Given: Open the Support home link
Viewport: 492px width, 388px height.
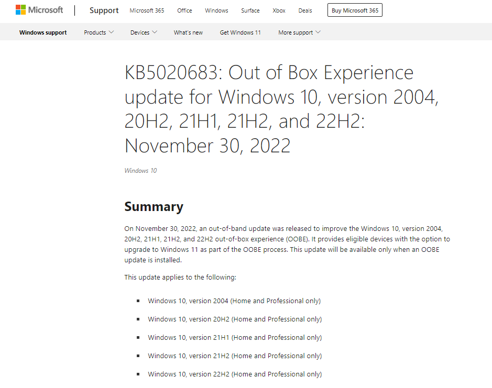Looking at the screenshot, I should pyautogui.click(x=104, y=10).
